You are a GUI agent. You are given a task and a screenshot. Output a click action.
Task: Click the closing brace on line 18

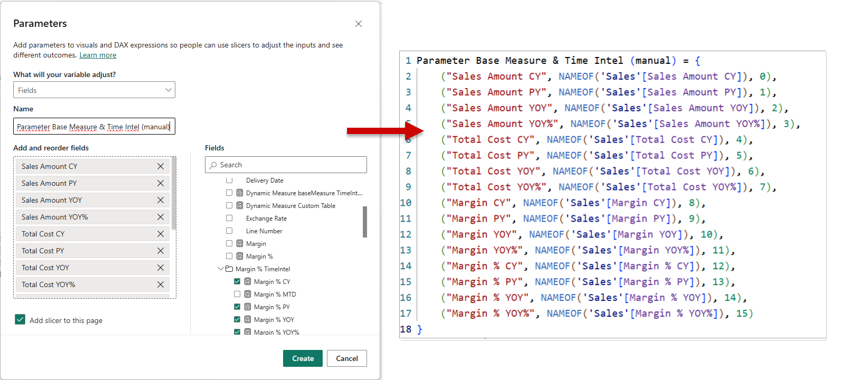420,330
